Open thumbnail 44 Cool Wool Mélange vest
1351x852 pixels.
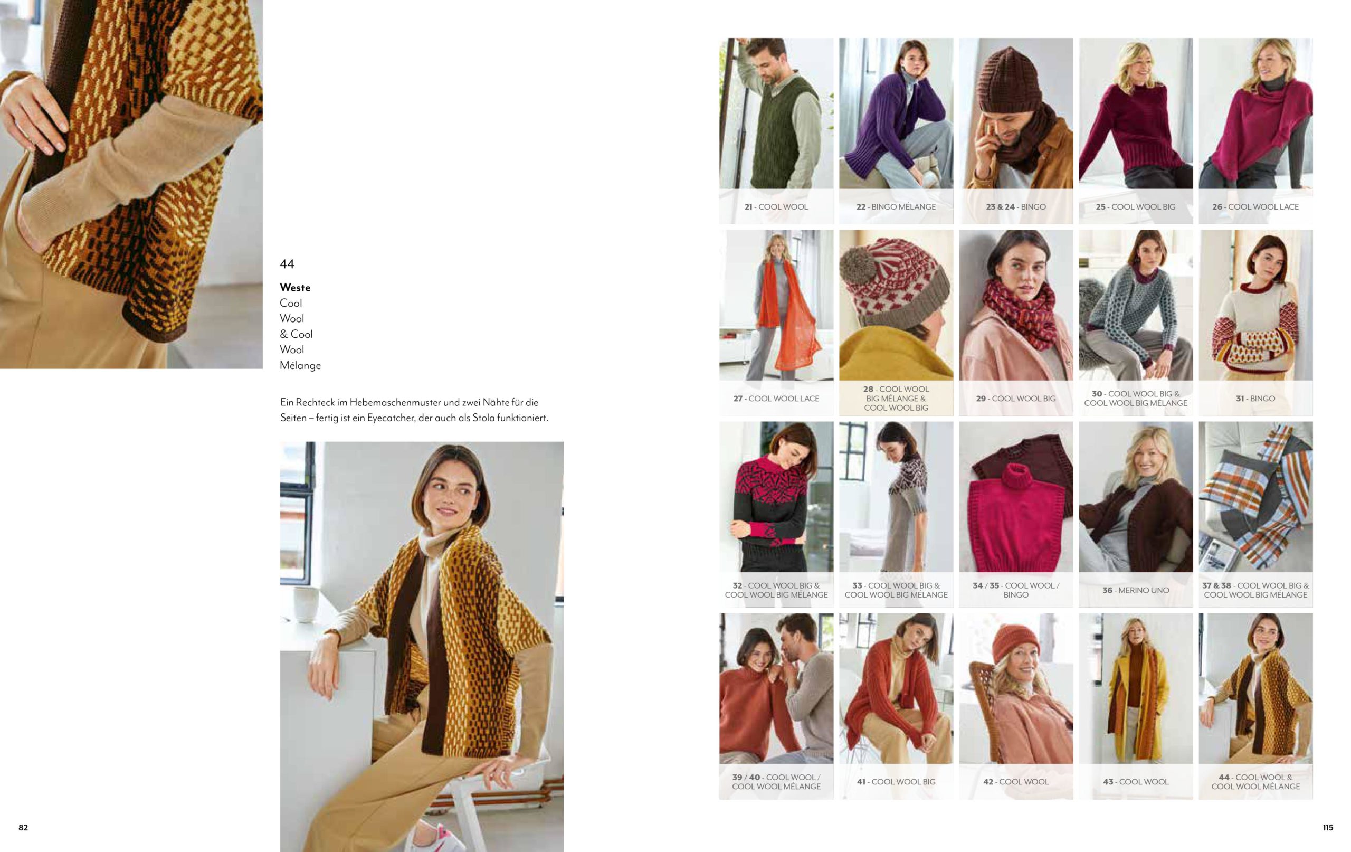1255,689
